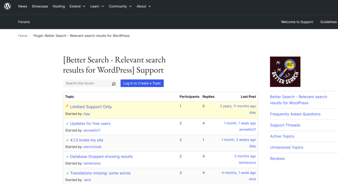Image resolution: width=338 pixels, height=184 pixels.
Task: View topic starter Jens's profile
Action: 87,180
